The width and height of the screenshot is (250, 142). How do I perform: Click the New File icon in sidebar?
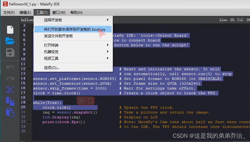click(x=10, y=30)
